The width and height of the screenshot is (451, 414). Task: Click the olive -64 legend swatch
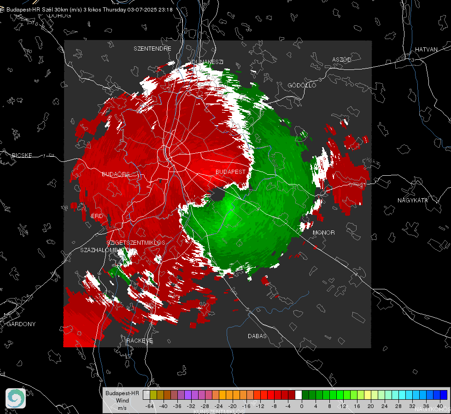coord(153,395)
